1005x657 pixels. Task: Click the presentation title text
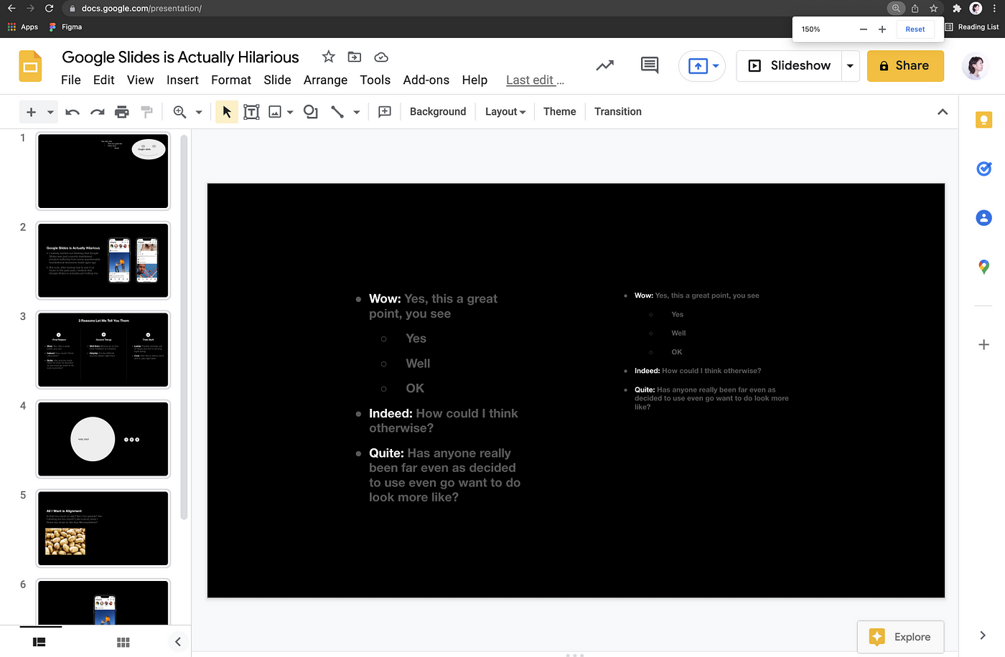pyautogui.click(x=180, y=57)
